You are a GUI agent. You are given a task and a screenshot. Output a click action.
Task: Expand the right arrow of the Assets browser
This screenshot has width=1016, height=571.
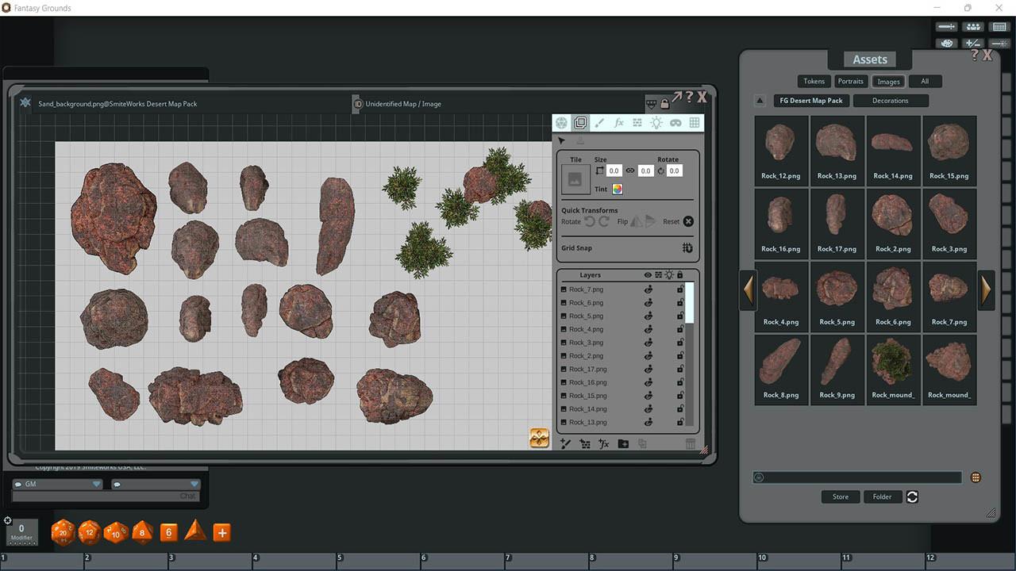987,289
